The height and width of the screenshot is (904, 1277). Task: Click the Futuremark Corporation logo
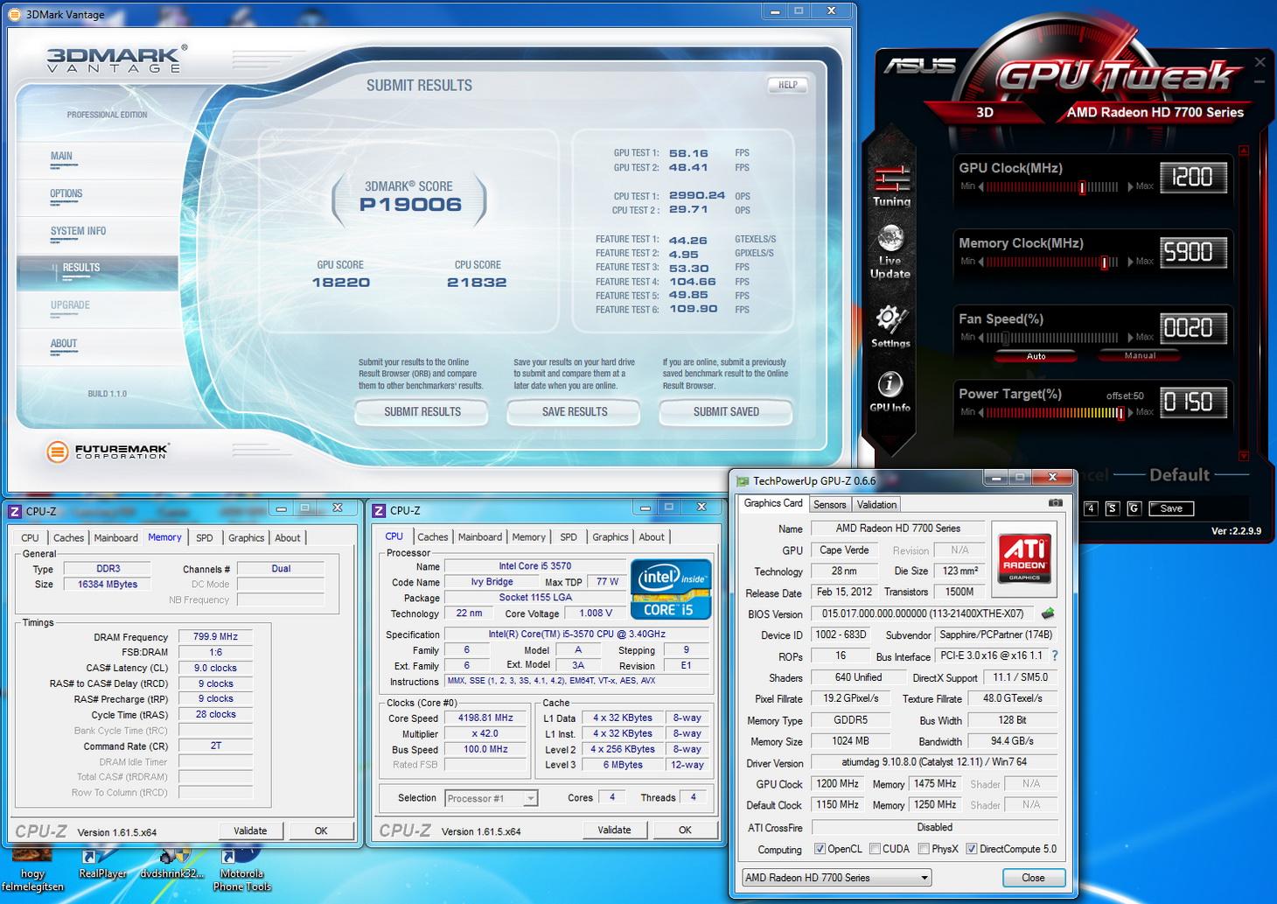pyautogui.click(x=107, y=452)
